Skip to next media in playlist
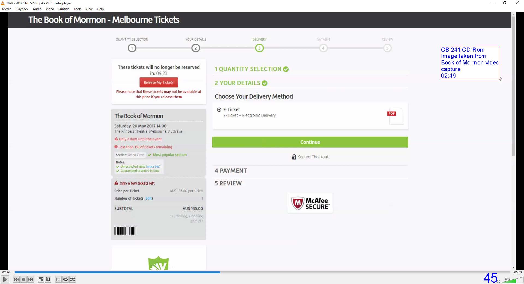The image size is (524, 284). click(31, 279)
